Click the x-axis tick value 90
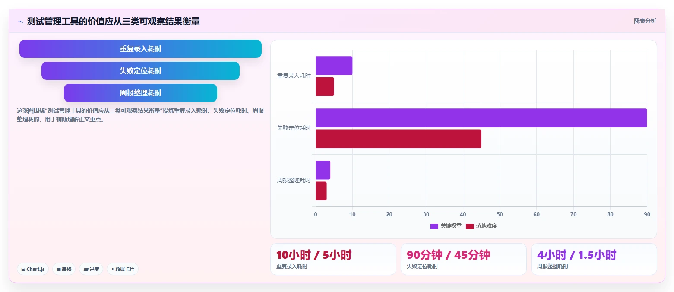674x292 pixels. (647, 215)
